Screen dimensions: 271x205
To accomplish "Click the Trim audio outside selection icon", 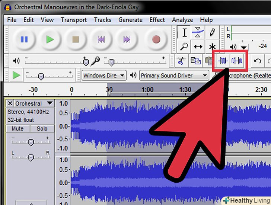I will pos(223,61).
